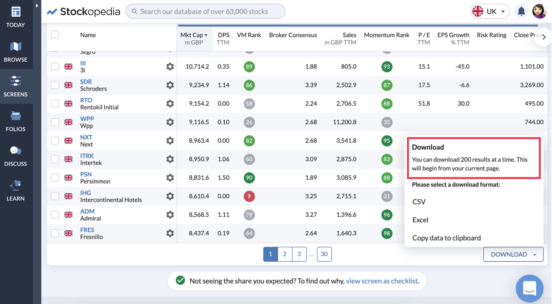This screenshot has height=304, width=552.
Task: Tick the checkbox for 3i row
Action: click(x=55, y=67)
